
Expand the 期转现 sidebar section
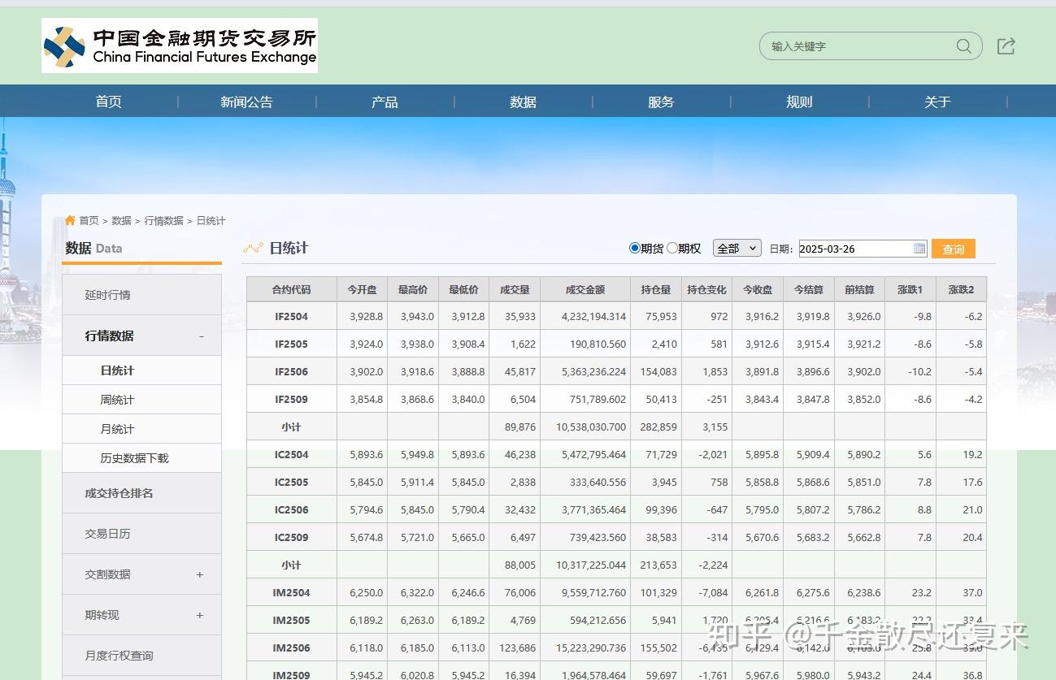pyautogui.click(x=200, y=615)
